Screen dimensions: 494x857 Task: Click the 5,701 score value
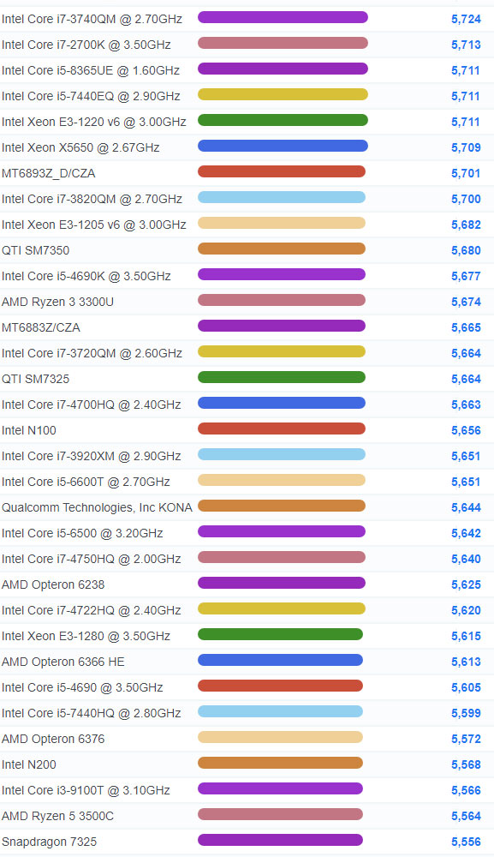466,173
